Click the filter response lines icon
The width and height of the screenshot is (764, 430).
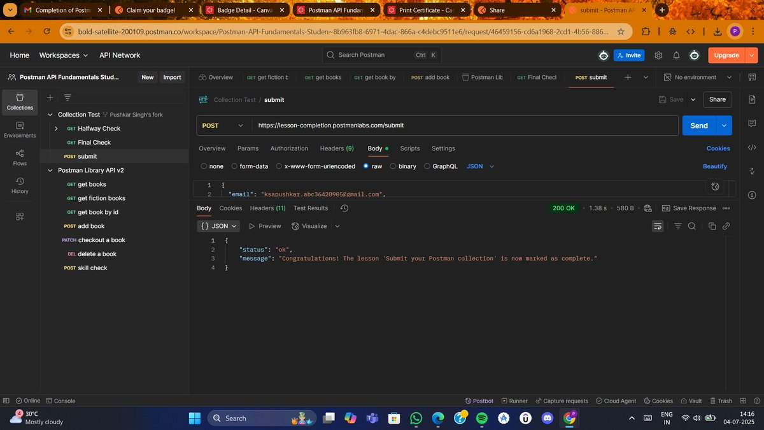[678, 226]
